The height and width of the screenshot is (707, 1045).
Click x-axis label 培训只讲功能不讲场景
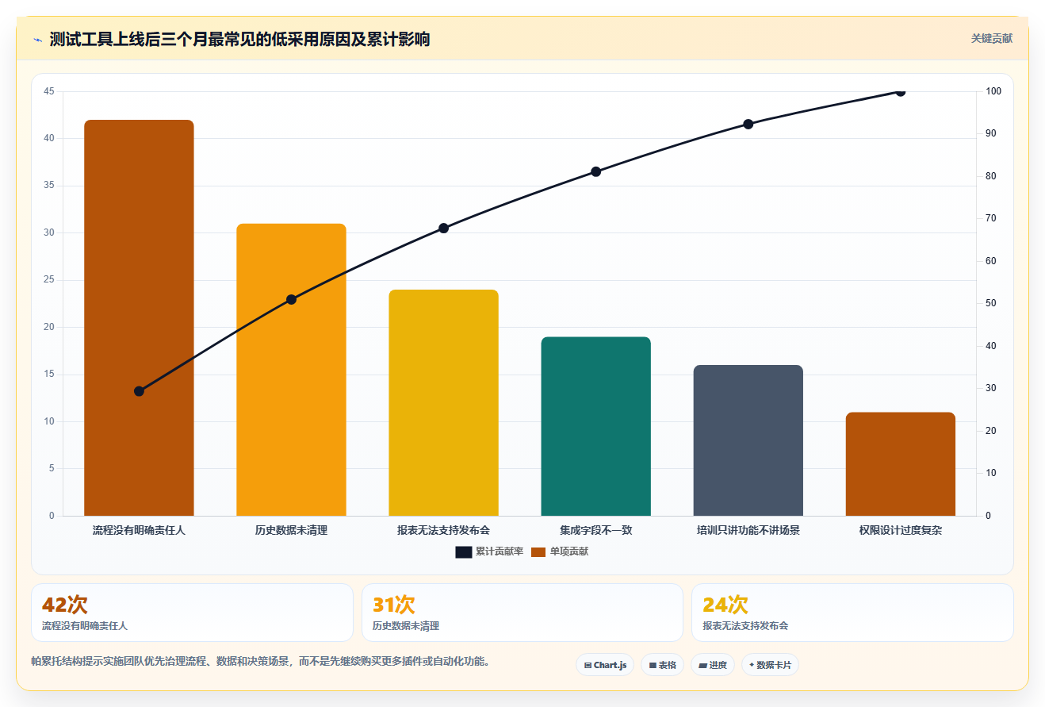click(748, 530)
